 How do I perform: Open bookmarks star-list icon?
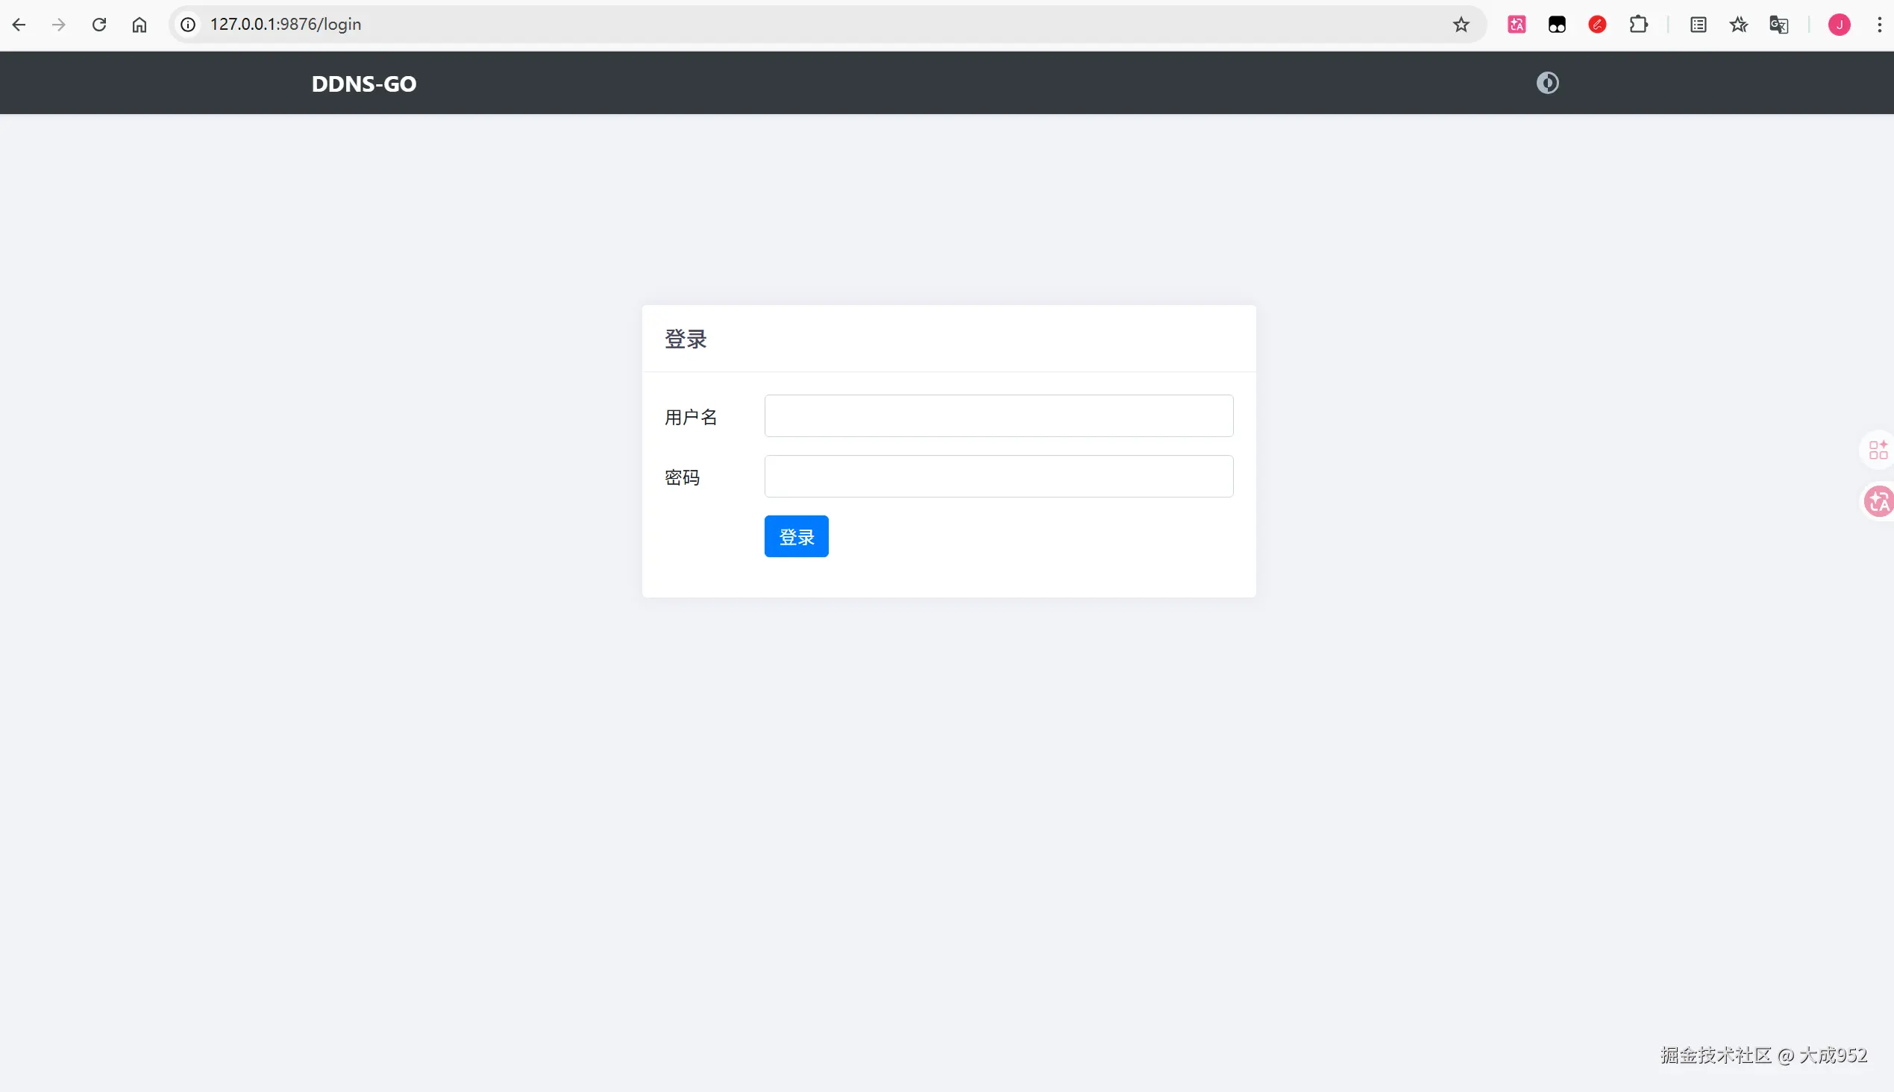coord(1739,25)
